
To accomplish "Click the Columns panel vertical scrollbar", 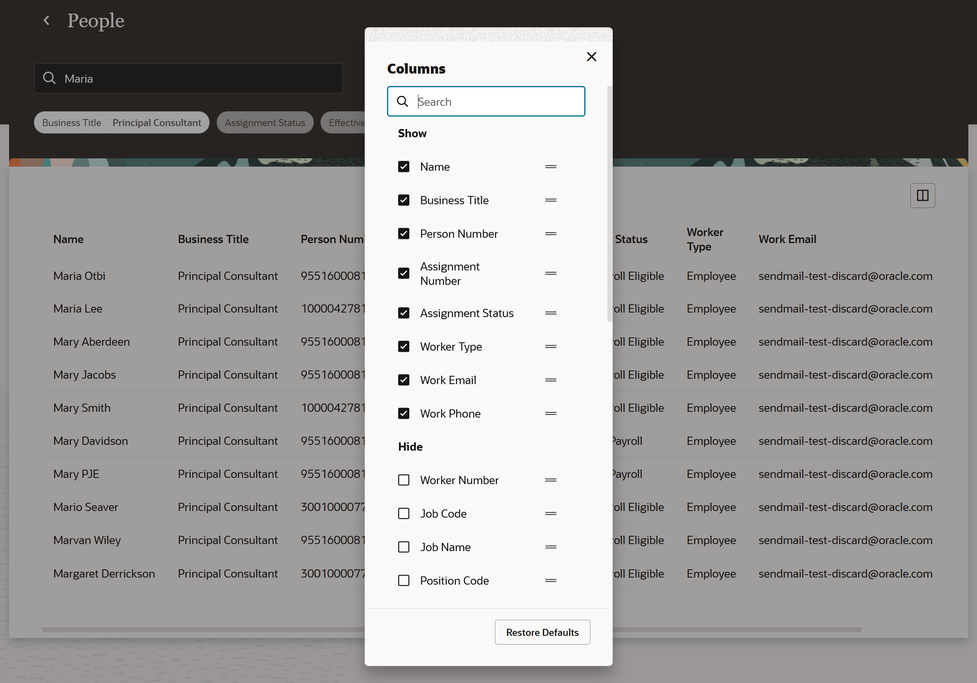I will [609, 204].
